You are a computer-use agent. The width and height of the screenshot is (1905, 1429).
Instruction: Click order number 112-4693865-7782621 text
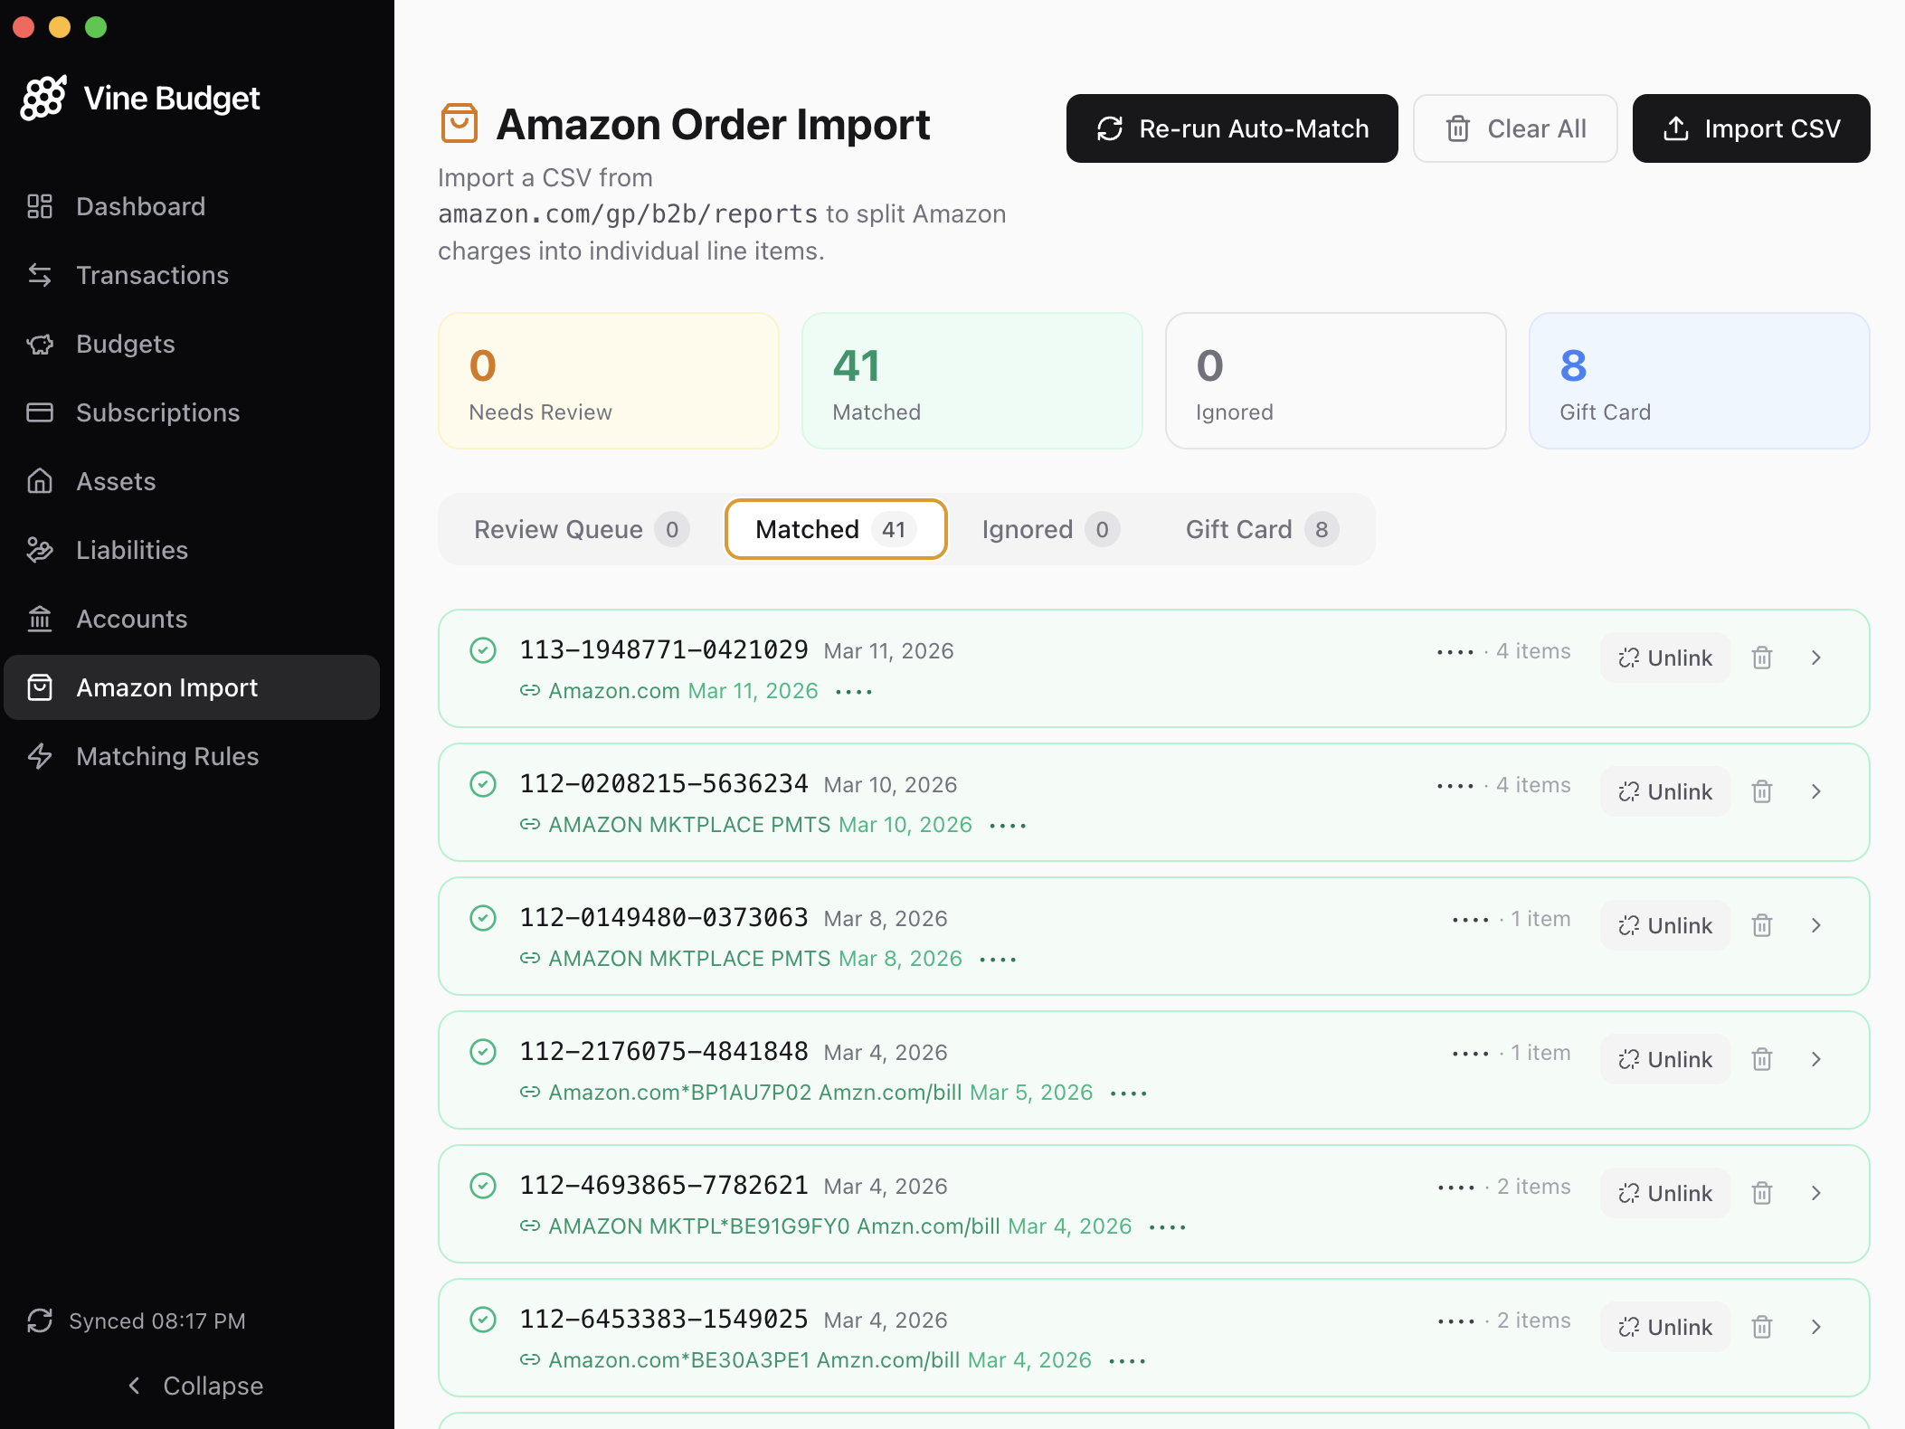(x=664, y=1185)
